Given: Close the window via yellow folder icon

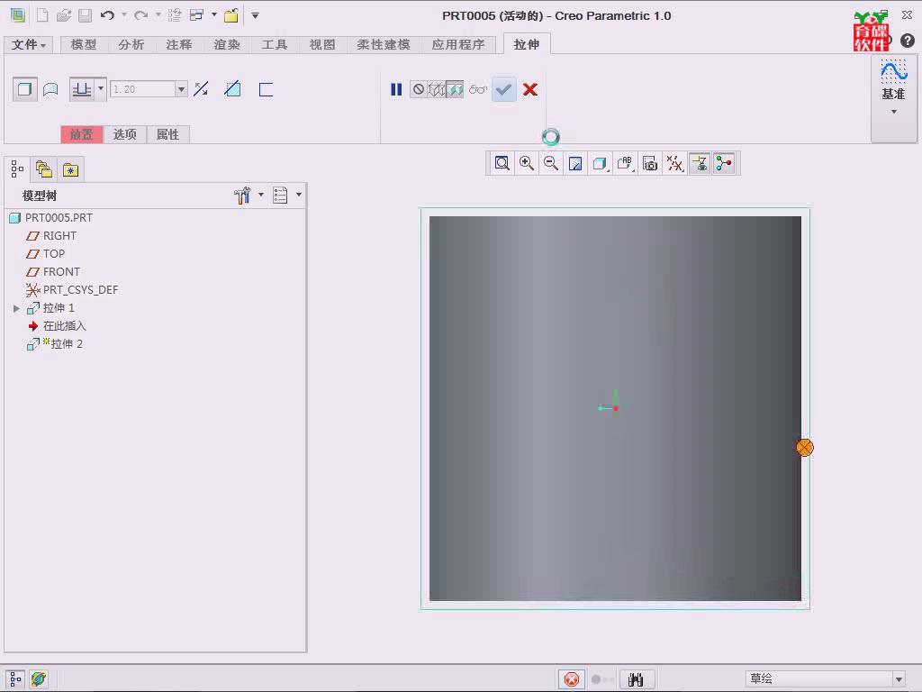Looking at the screenshot, I should click(231, 15).
